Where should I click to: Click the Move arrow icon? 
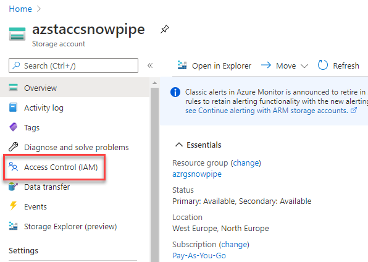tap(266, 65)
